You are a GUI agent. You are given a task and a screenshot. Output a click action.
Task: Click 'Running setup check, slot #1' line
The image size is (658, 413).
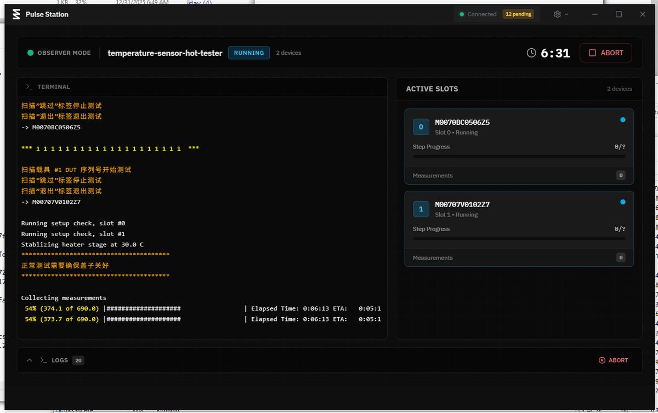click(73, 234)
